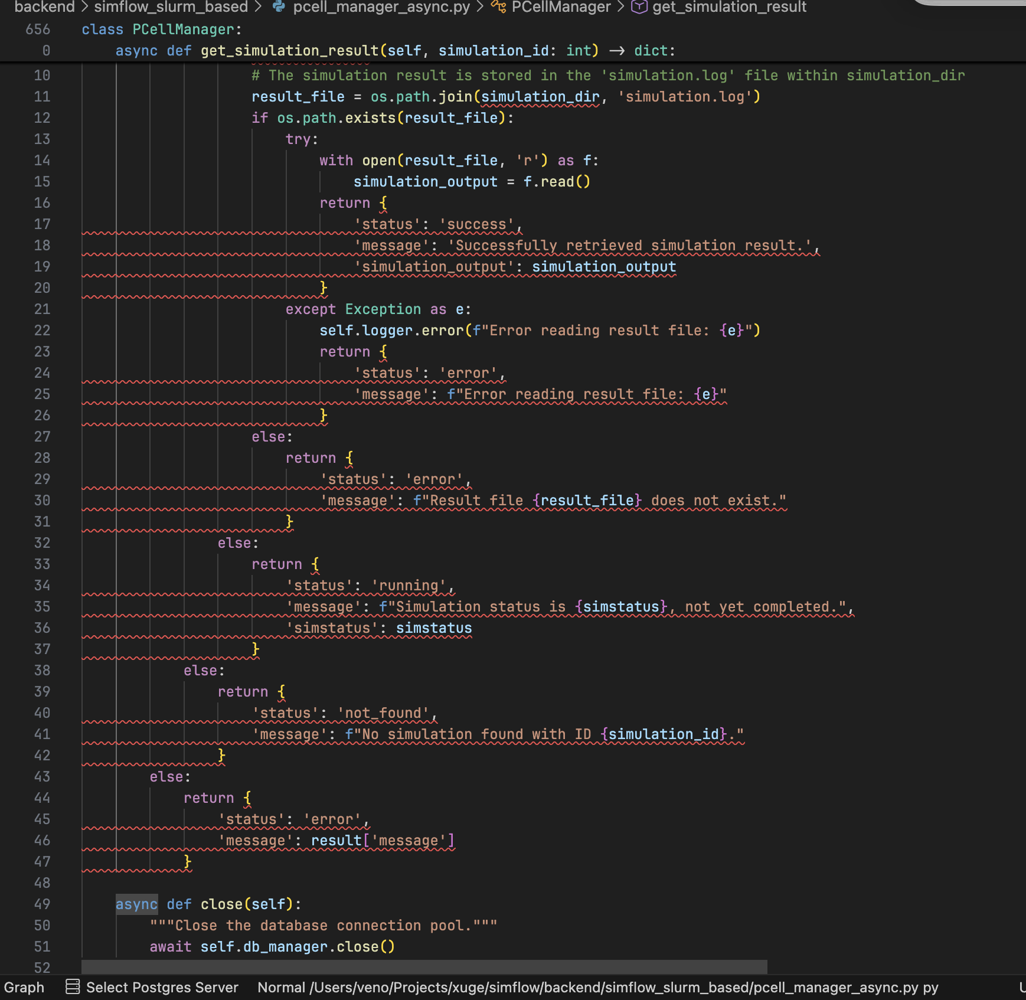The height and width of the screenshot is (1000, 1026).
Task: Place cursor on close method name
Action: (221, 904)
